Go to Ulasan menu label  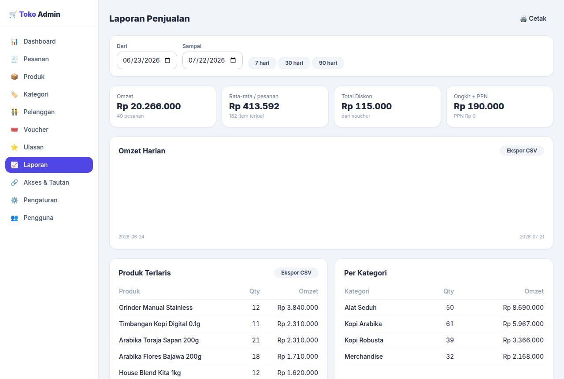[33, 147]
